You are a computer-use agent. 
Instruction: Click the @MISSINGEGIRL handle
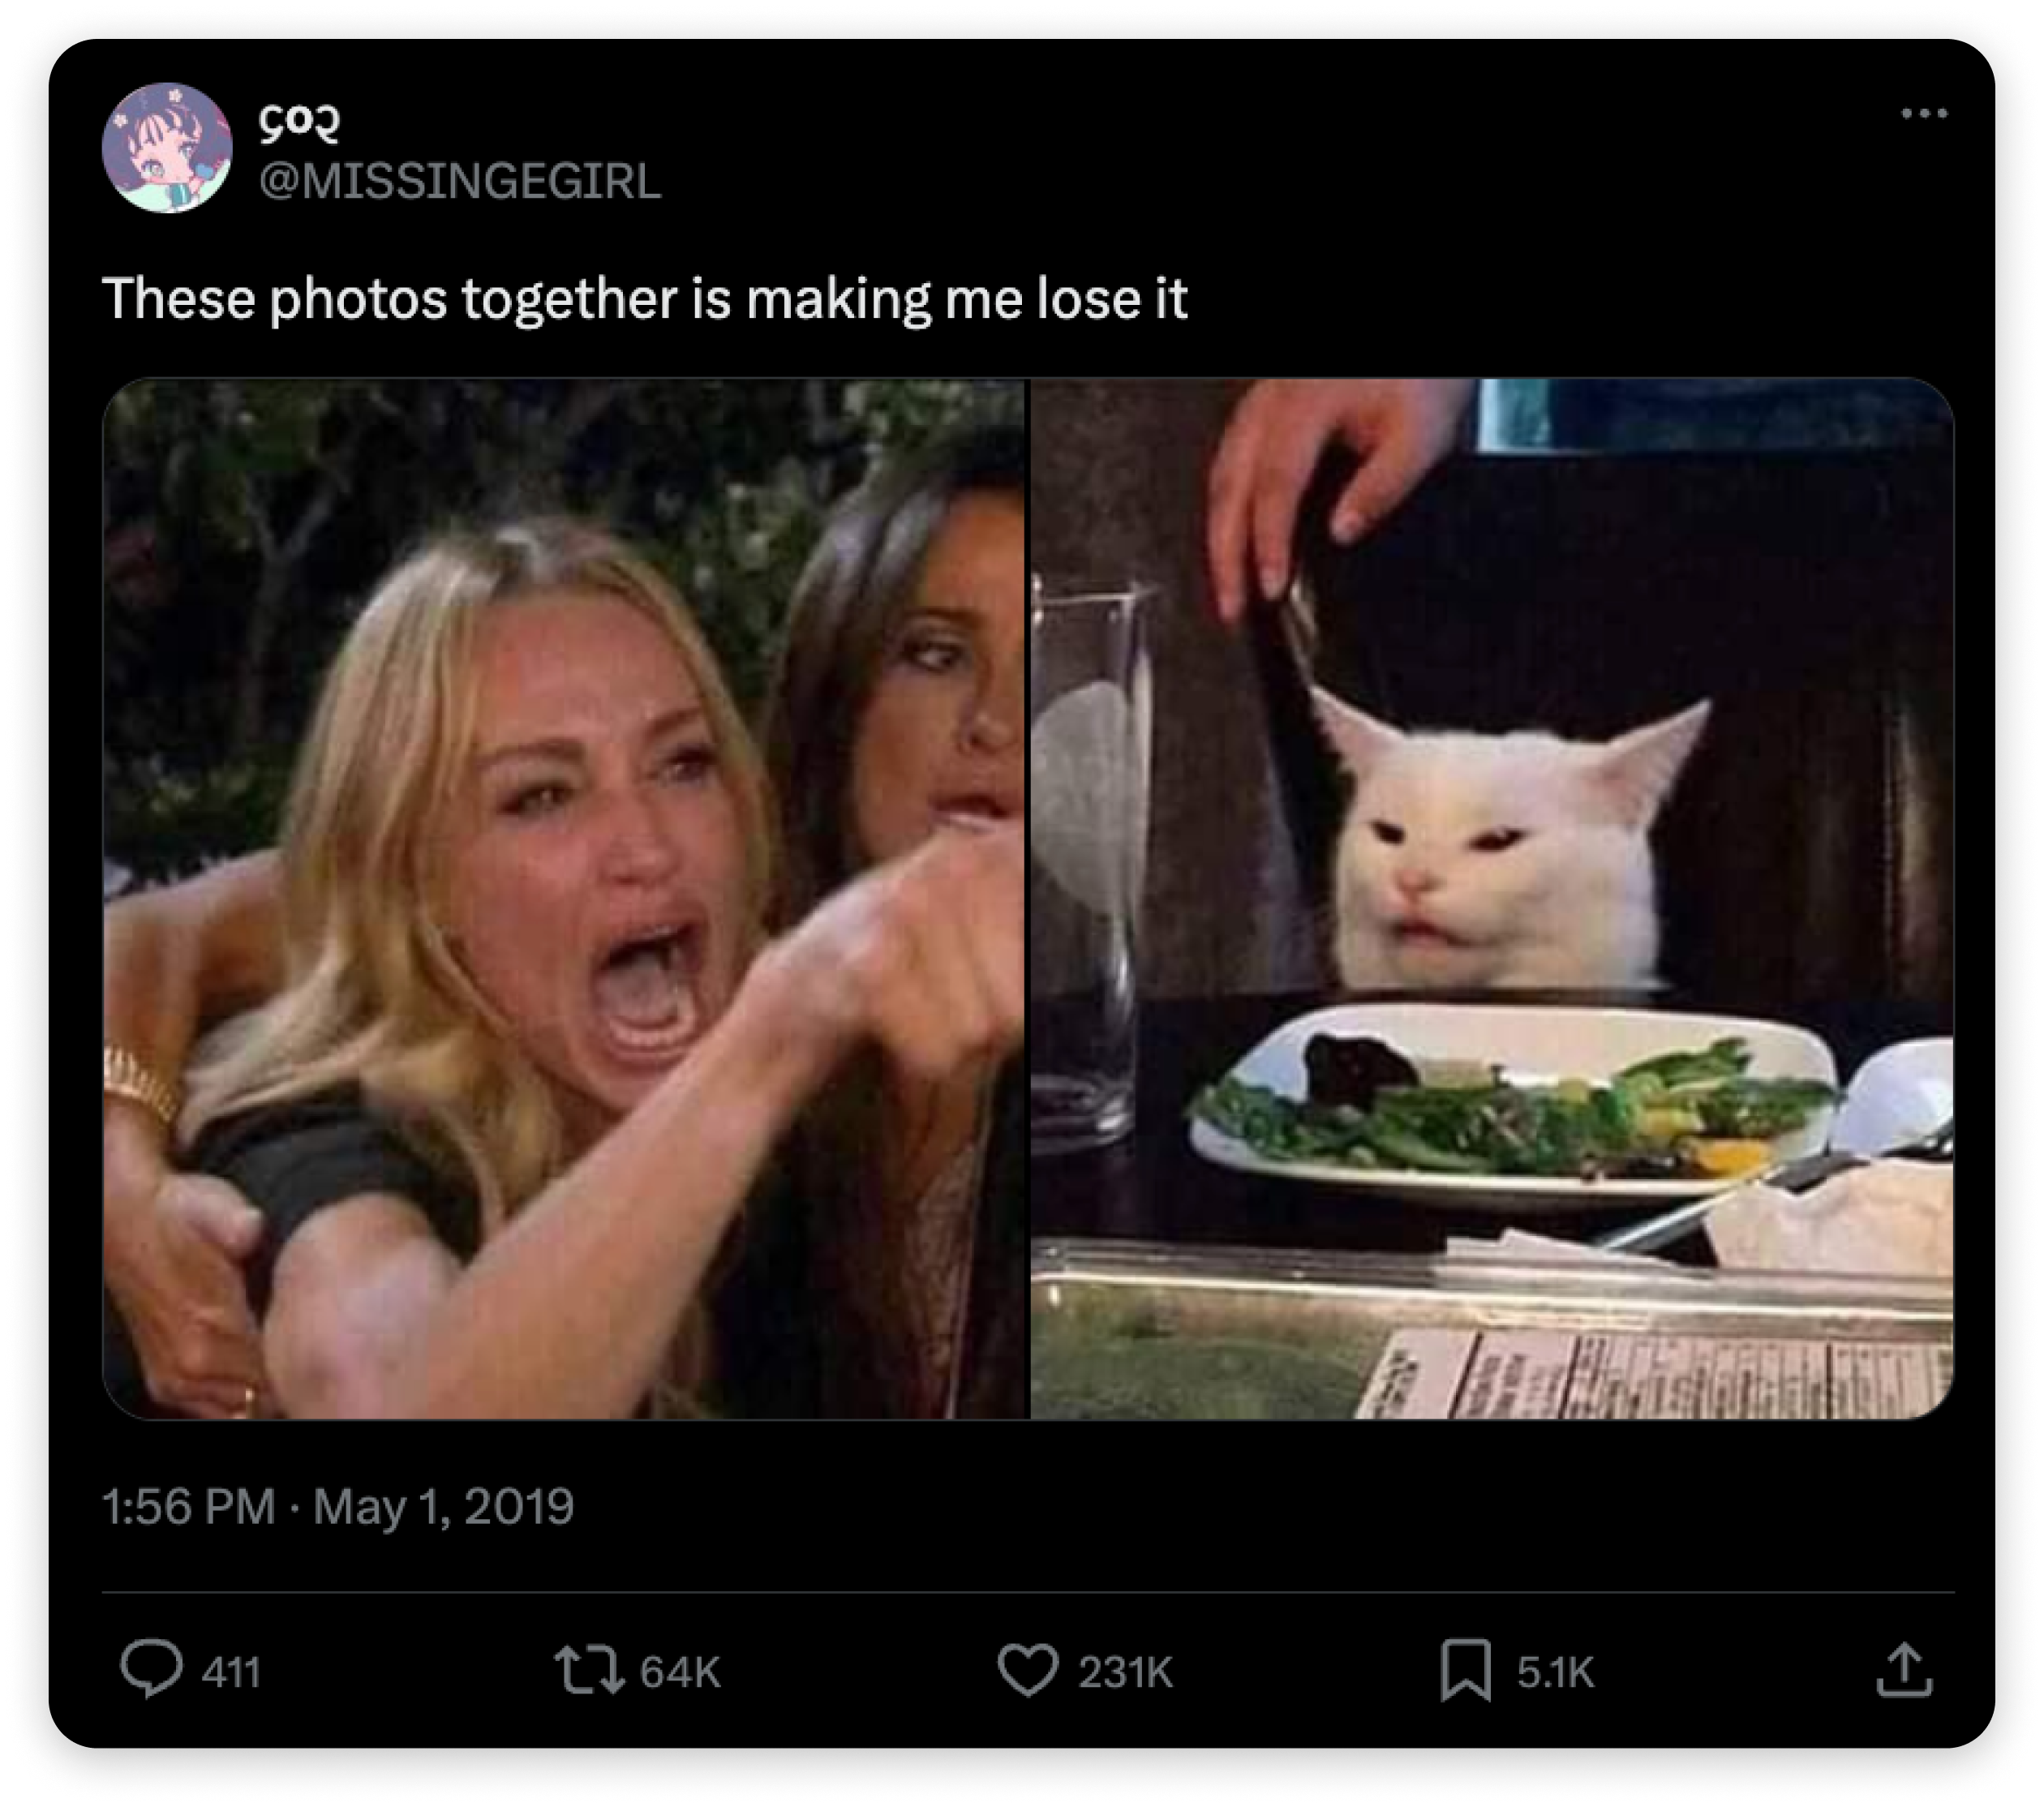click(x=460, y=181)
